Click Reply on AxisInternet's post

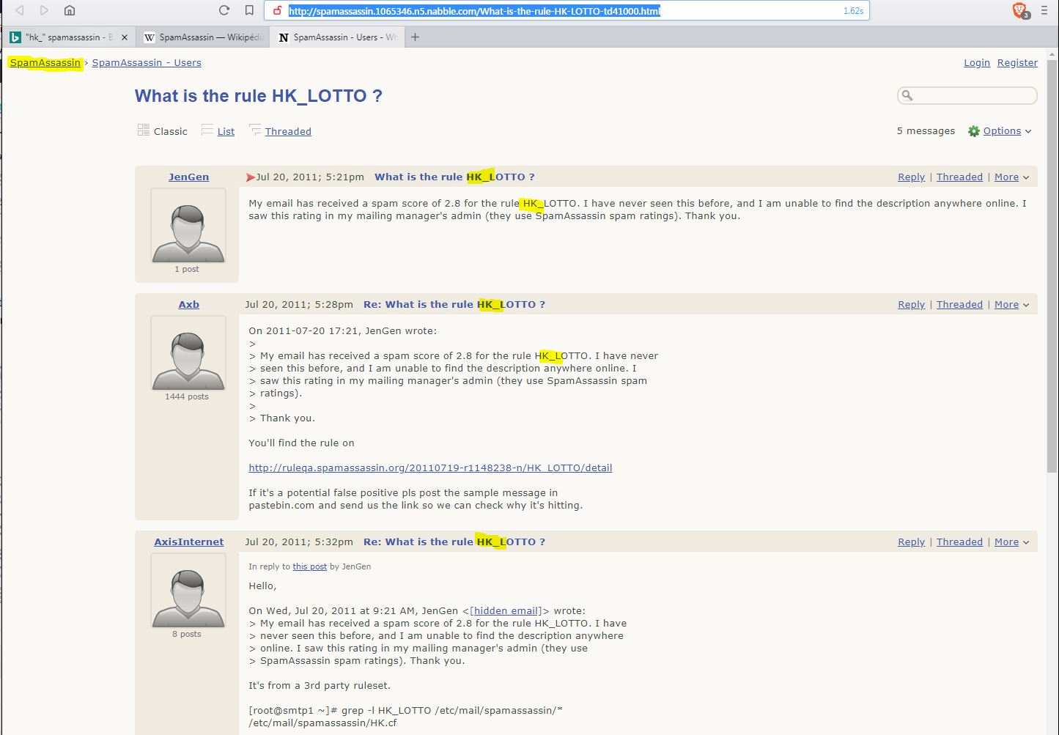click(x=911, y=542)
